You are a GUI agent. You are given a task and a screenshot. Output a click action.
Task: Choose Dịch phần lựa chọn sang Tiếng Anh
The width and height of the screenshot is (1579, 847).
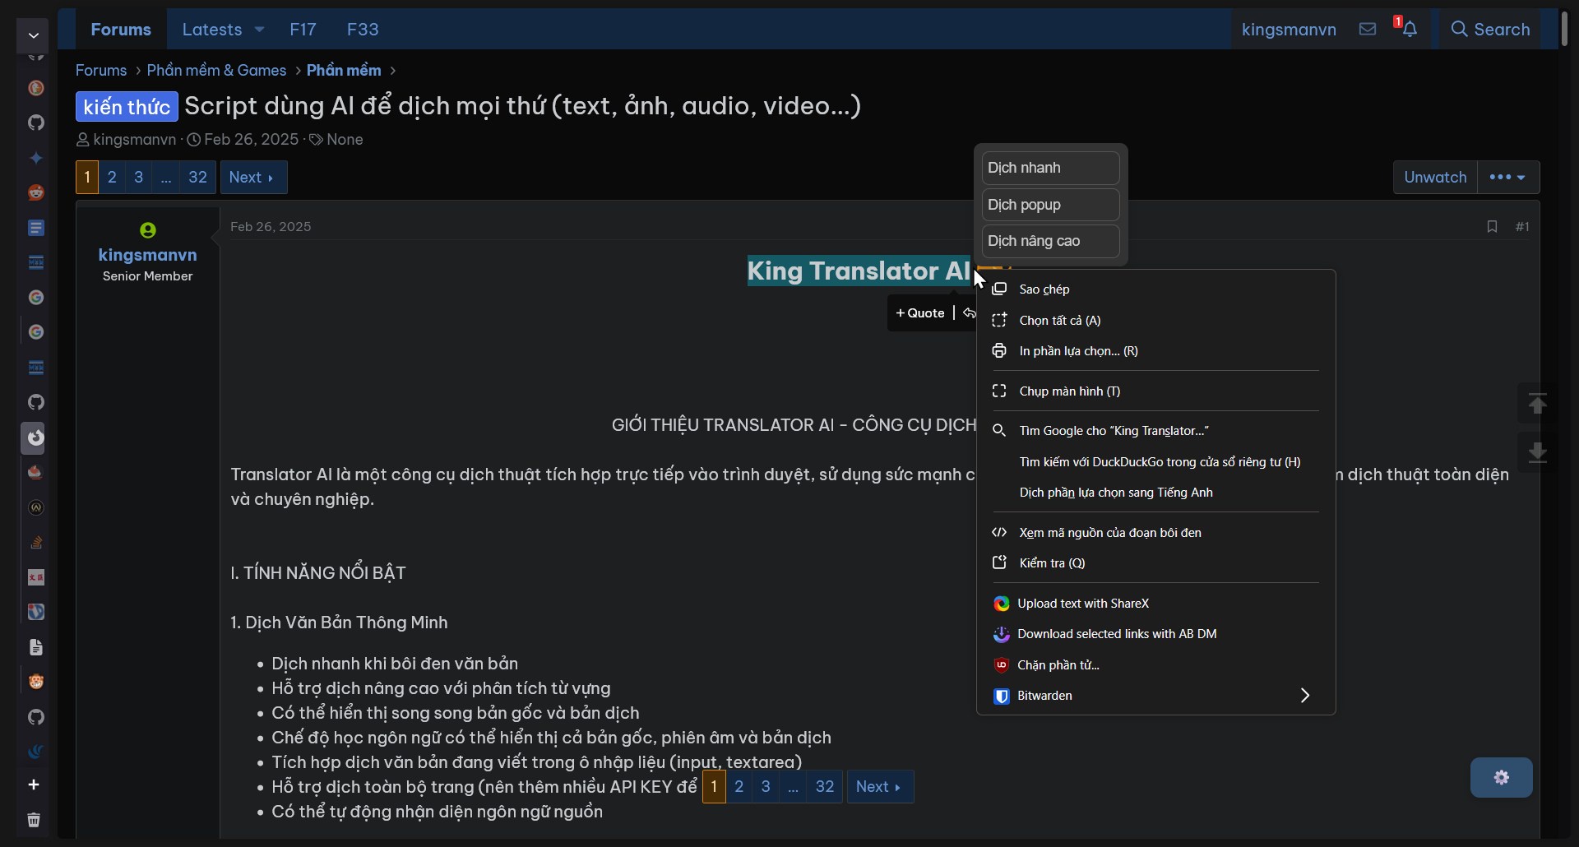pos(1155,493)
